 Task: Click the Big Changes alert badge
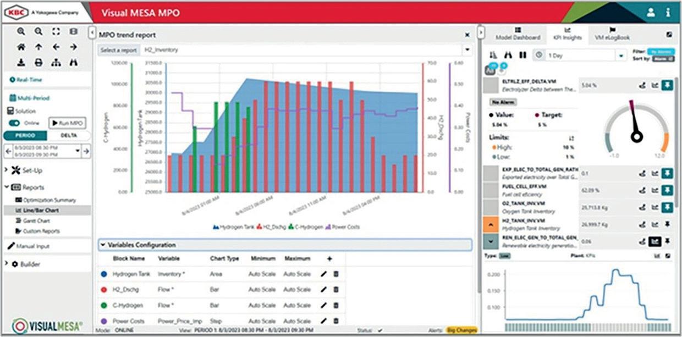point(461,330)
